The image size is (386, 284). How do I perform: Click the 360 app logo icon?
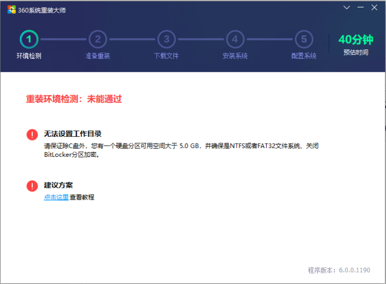click(x=11, y=10)
